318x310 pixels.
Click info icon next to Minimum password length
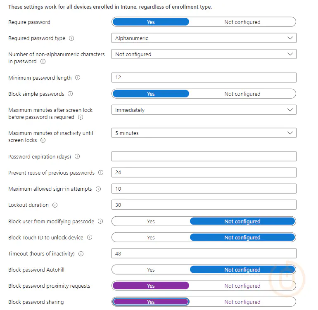tap(78, 78)
